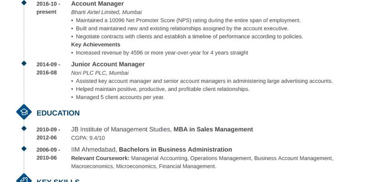Click the Key Skills puzzle icon
The image size is (365, 182).
24,178
